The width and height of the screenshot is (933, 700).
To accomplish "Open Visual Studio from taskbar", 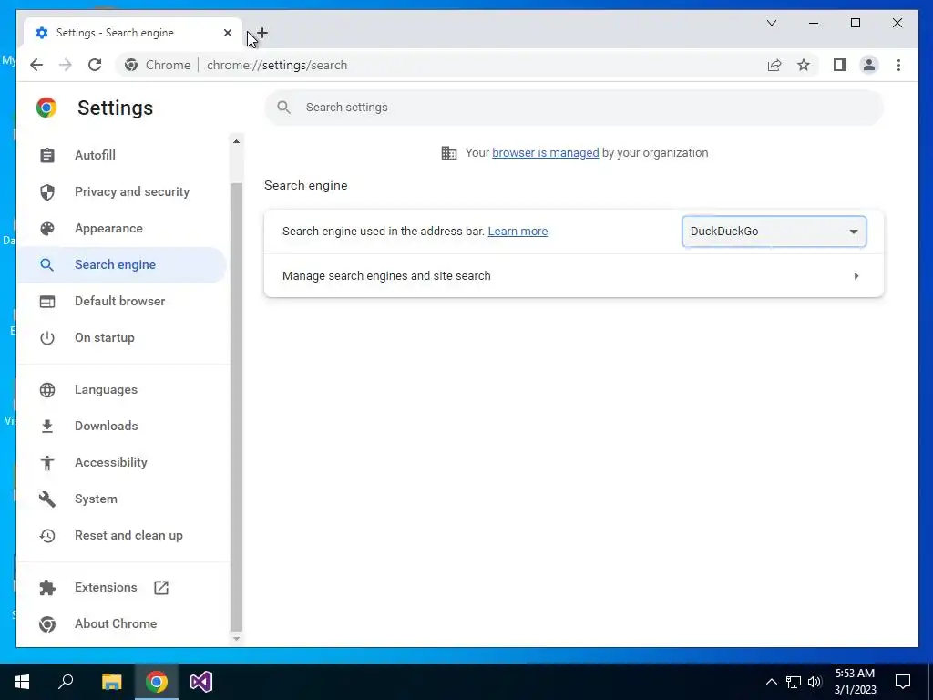I will [201, 682].
